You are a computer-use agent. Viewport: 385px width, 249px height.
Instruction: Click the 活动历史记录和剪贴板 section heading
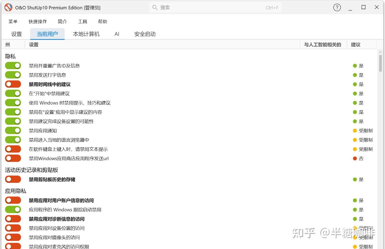(32, 170)
